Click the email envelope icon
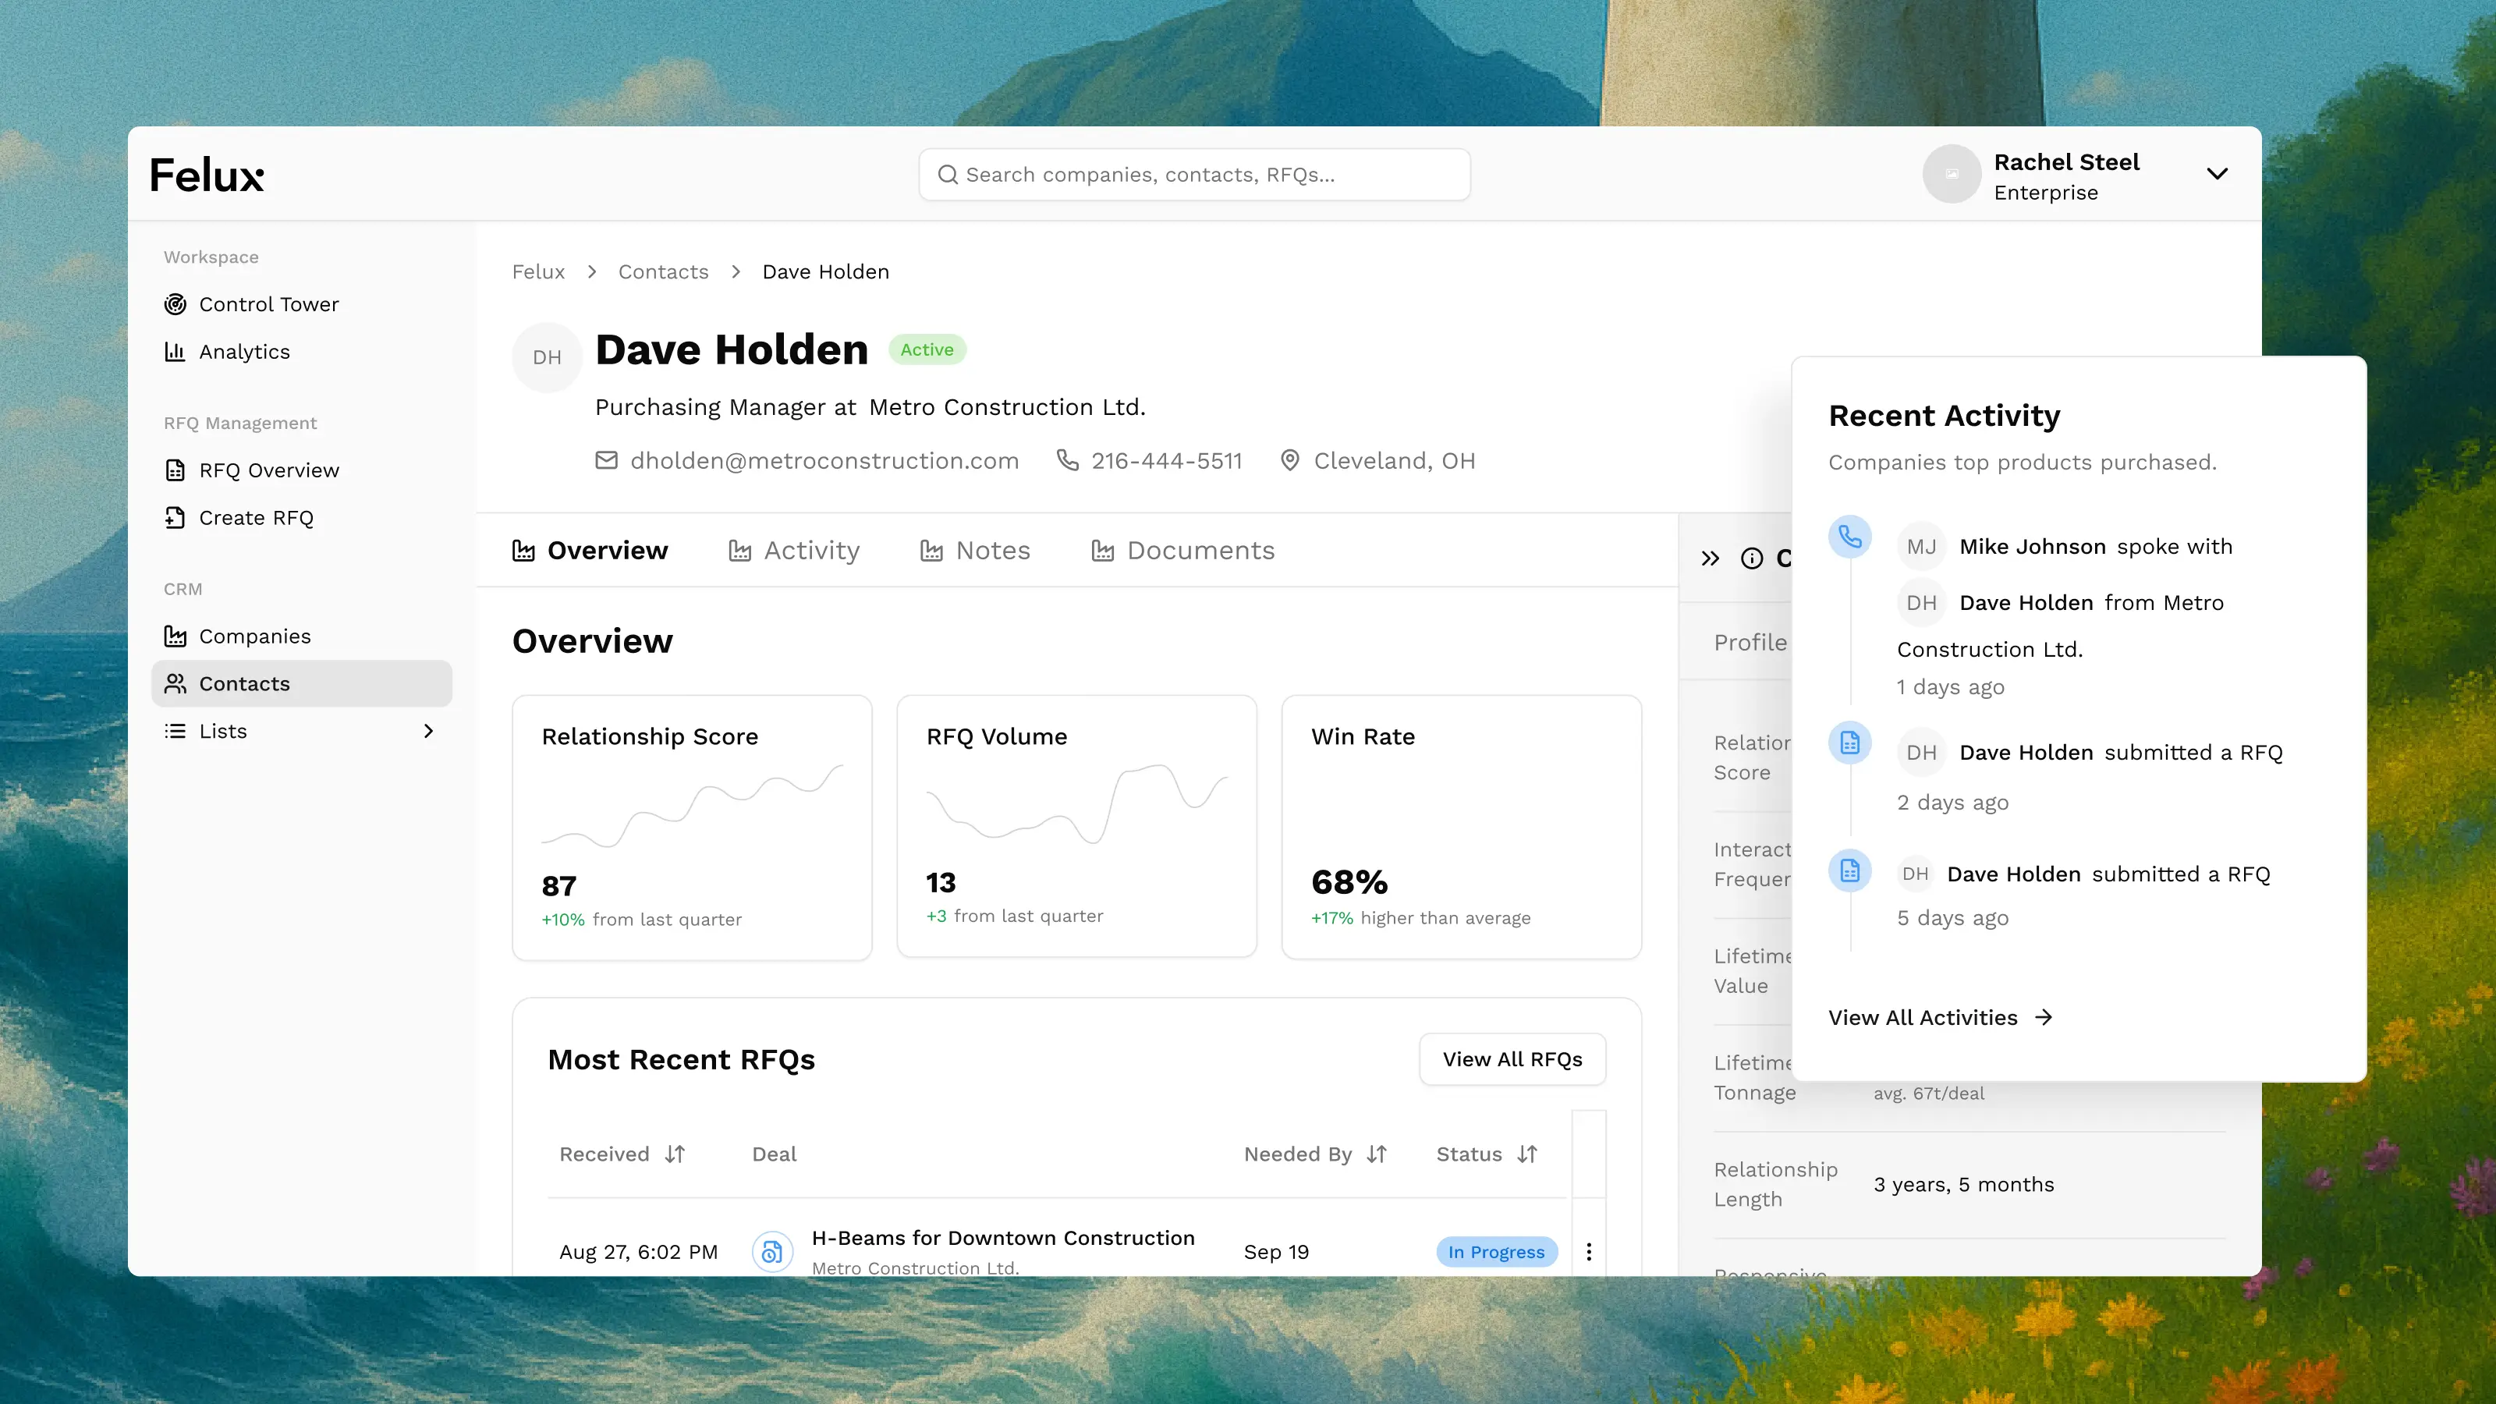Screen dimensions: 2496x1404 tap(607, 460)
